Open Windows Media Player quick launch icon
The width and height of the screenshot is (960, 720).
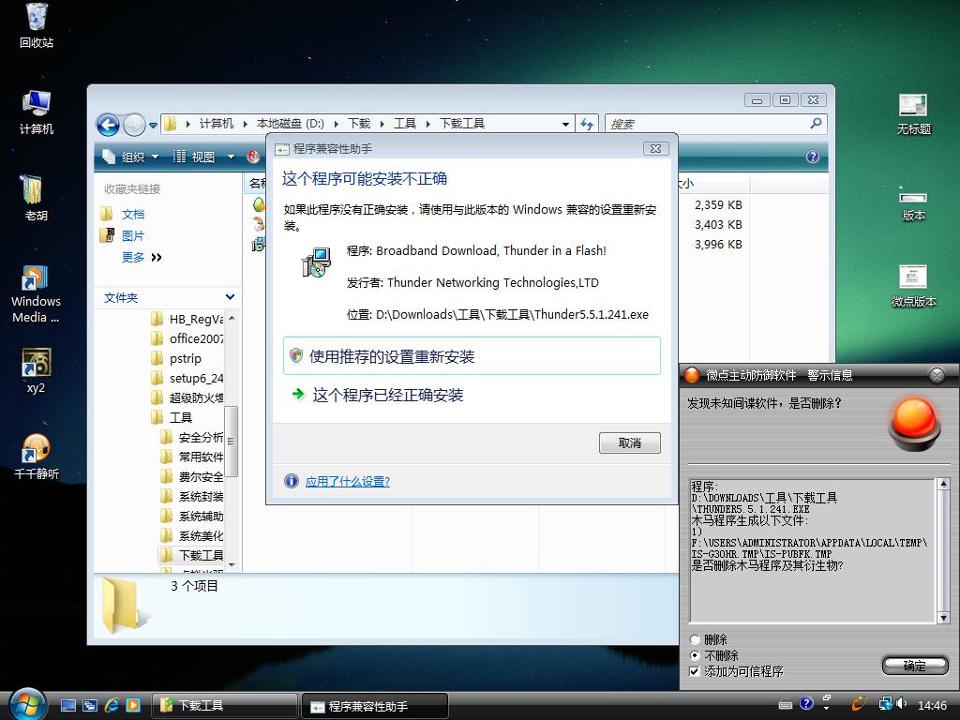click(x=133, y=705)
